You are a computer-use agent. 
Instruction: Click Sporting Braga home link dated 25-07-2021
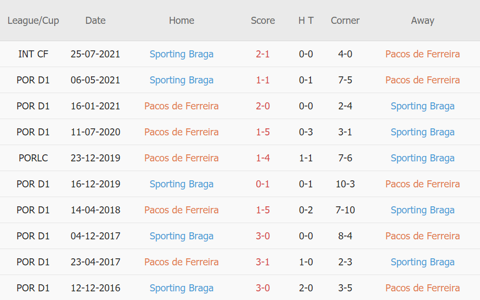click(181, 54)
